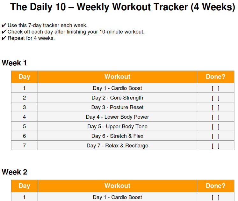This screenshot has height=201, width=238.
Task: Click the checkmark before 'Check off each day'
Action: point(4,32)
